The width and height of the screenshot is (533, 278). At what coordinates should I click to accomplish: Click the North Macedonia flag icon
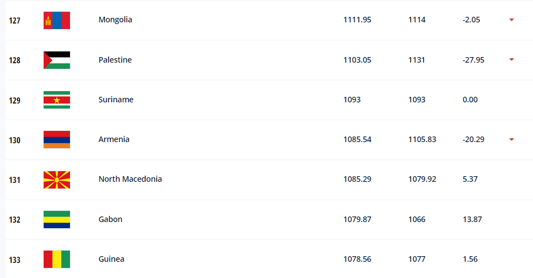tap(57, 180)
